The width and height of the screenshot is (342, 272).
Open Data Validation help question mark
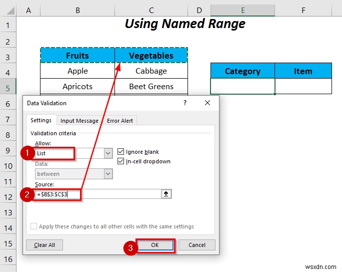[x=185, y=103]
